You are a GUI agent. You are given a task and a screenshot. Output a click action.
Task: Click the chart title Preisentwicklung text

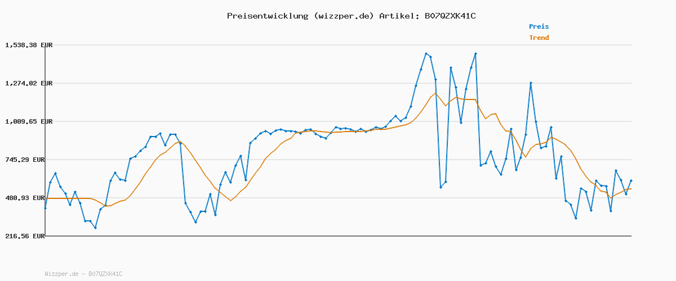tap(266, 16)
